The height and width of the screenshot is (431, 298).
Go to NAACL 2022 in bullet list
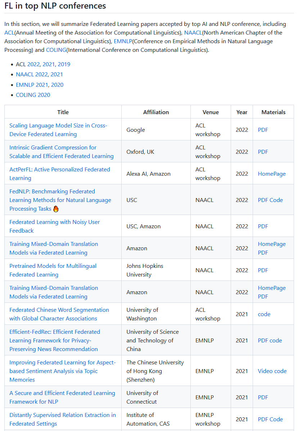(x=32, y=75)
